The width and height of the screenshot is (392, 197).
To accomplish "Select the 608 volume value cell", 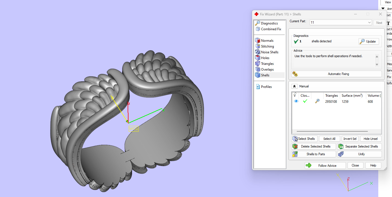I will pyautogui.click(x=370, y=102).
